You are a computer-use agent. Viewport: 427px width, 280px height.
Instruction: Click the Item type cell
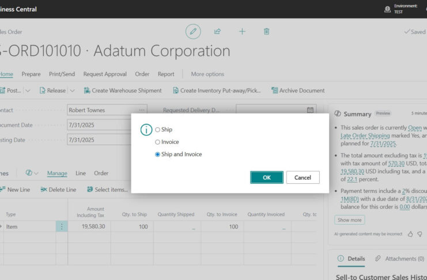pos(29,226)
